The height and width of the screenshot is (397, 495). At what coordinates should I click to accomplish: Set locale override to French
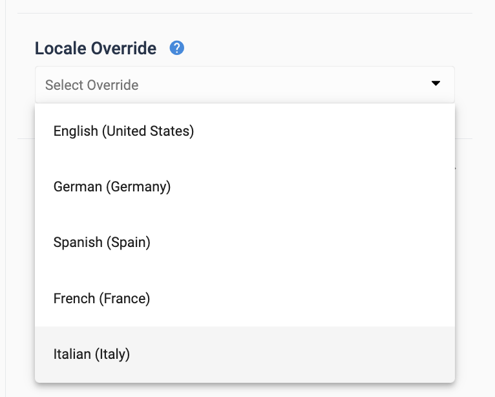pyautogui.click(x=245, y=299)
